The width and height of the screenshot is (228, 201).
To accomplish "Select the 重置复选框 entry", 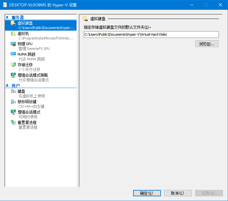I will coord(41,125).
